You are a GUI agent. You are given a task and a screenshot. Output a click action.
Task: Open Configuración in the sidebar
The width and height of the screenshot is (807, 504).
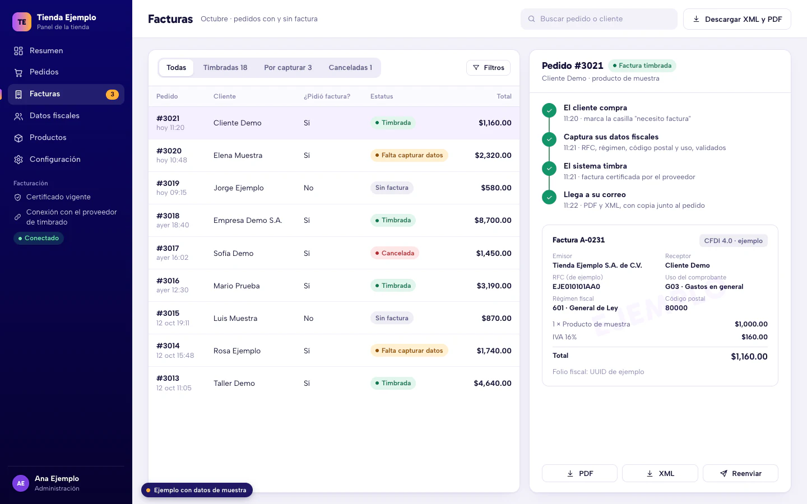tap(66, 160)
